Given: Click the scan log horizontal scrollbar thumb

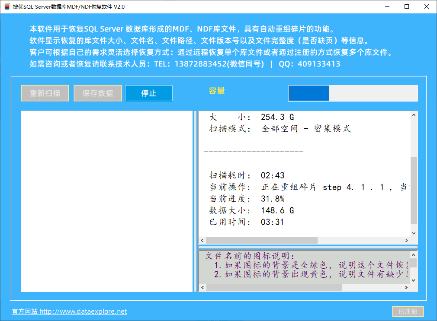Looking at the screenshot, I should 262,240.
